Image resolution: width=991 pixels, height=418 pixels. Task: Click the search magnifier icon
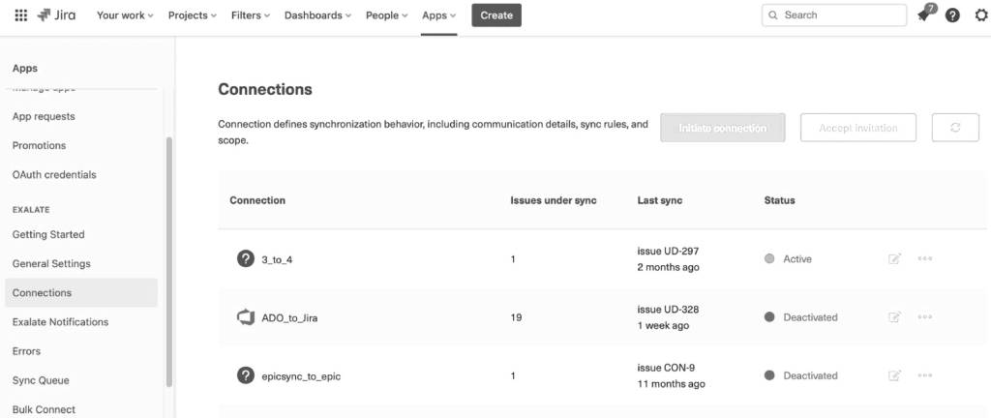click(773, 15)
